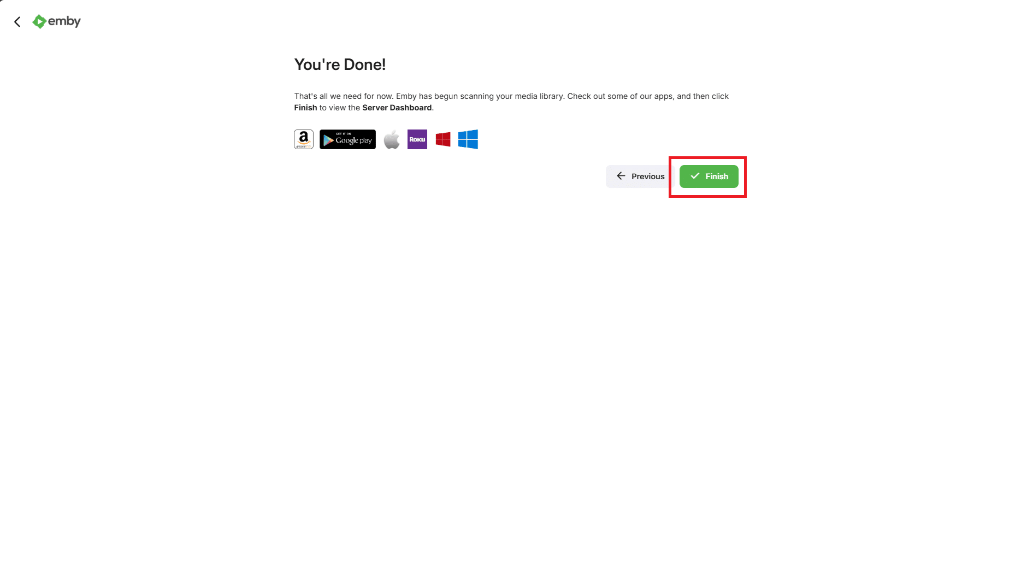Open the blue Windows app icon

(468, 139)
